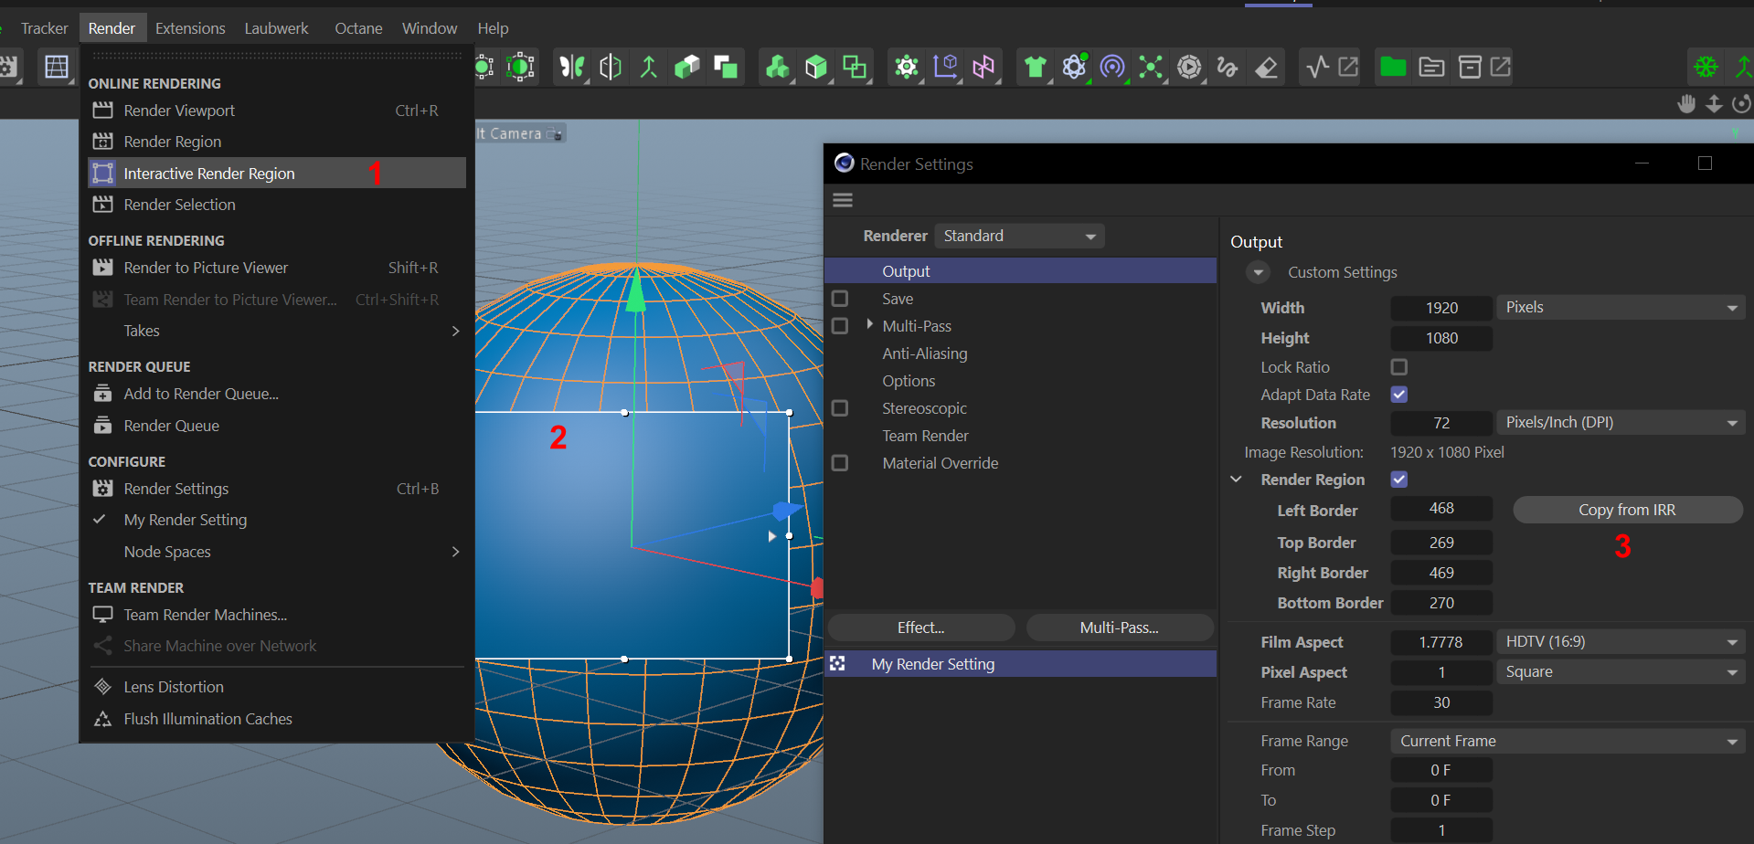This screenshot has width=1754, height=844.
Task: Uncheck Adapt Data Rate
Action: click(1399, 395)
